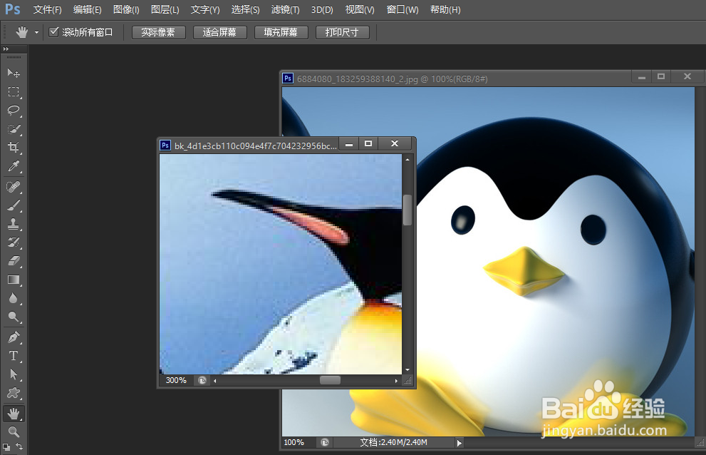
Task: Toggle 滚动所有窗口 checkbox
Action: coord(53,31)
